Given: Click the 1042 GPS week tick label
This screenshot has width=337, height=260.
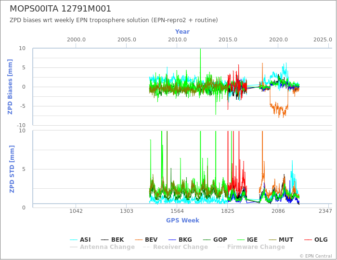Looking at the screenshot, I should tap(76, 211).
